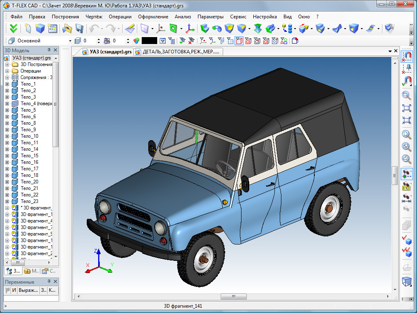Toggle the filter icon with red cross

[191, 41]
